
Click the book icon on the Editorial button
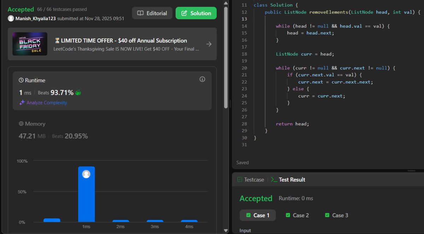coord(141,13)
